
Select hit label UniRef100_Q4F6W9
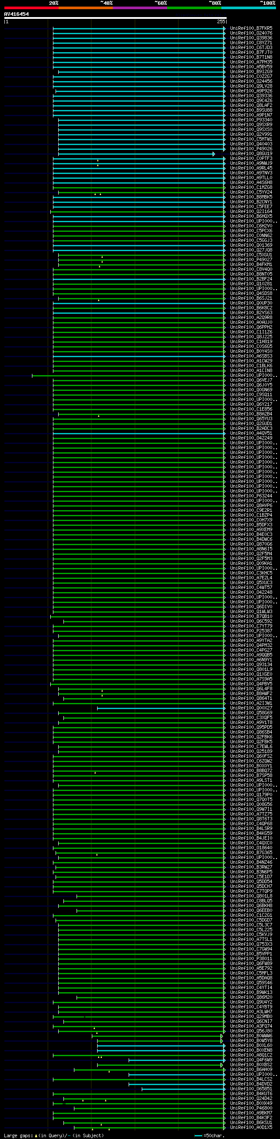(x=251, y=1060)
